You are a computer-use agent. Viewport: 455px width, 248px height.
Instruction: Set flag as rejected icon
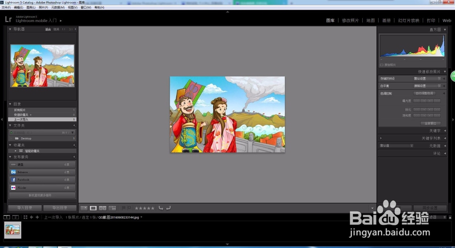click(129, 208)
